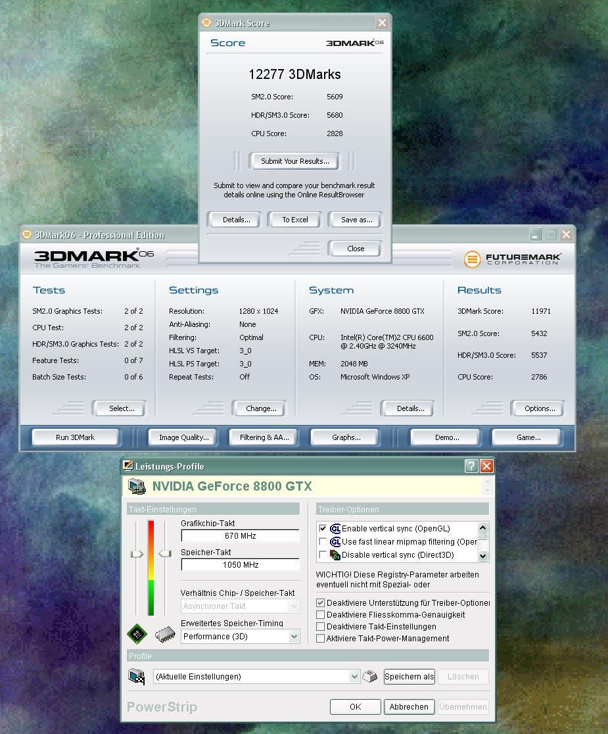Click the Grafikchip-Takt 670 MHz field

coord(241,536)
